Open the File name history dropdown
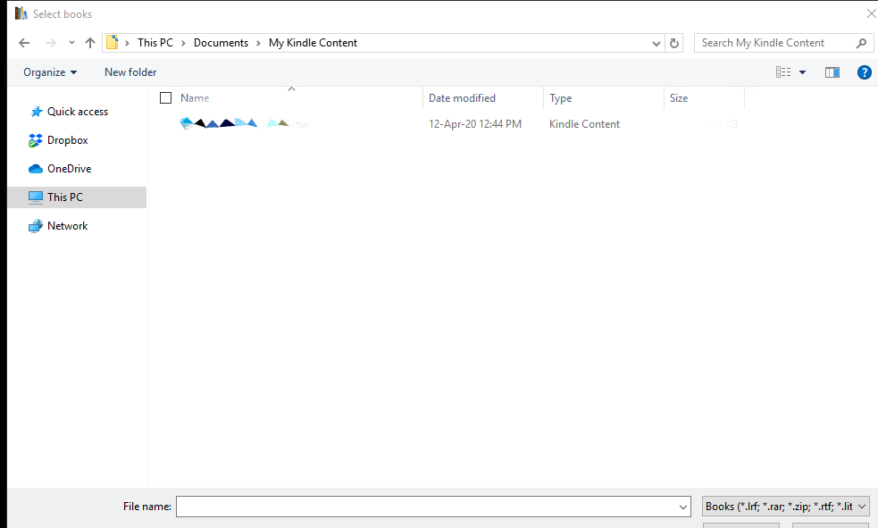This screenshot has width=878, height=528. (683, 507)
